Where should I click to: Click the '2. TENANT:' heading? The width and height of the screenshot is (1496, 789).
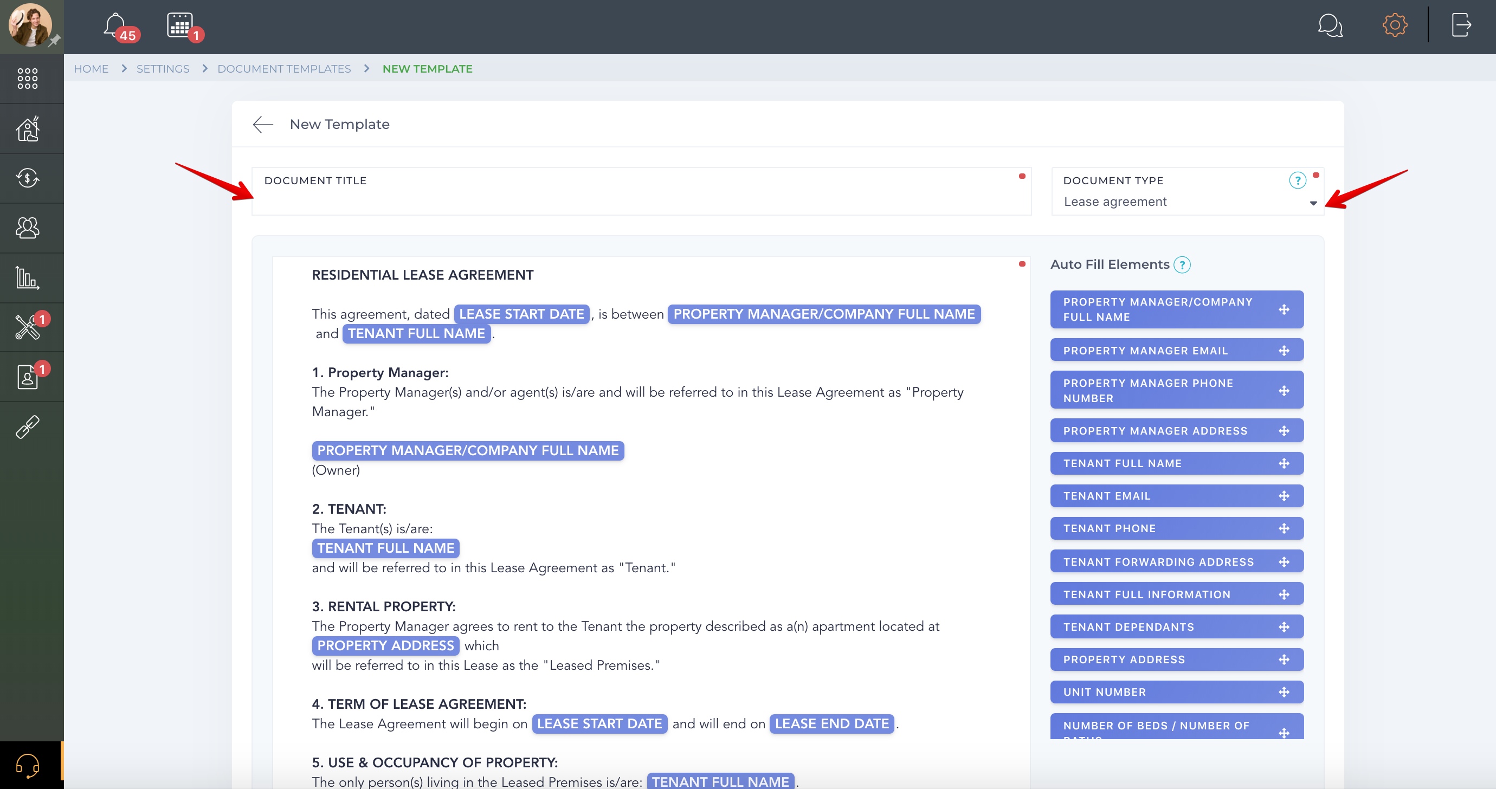point(349,509)
